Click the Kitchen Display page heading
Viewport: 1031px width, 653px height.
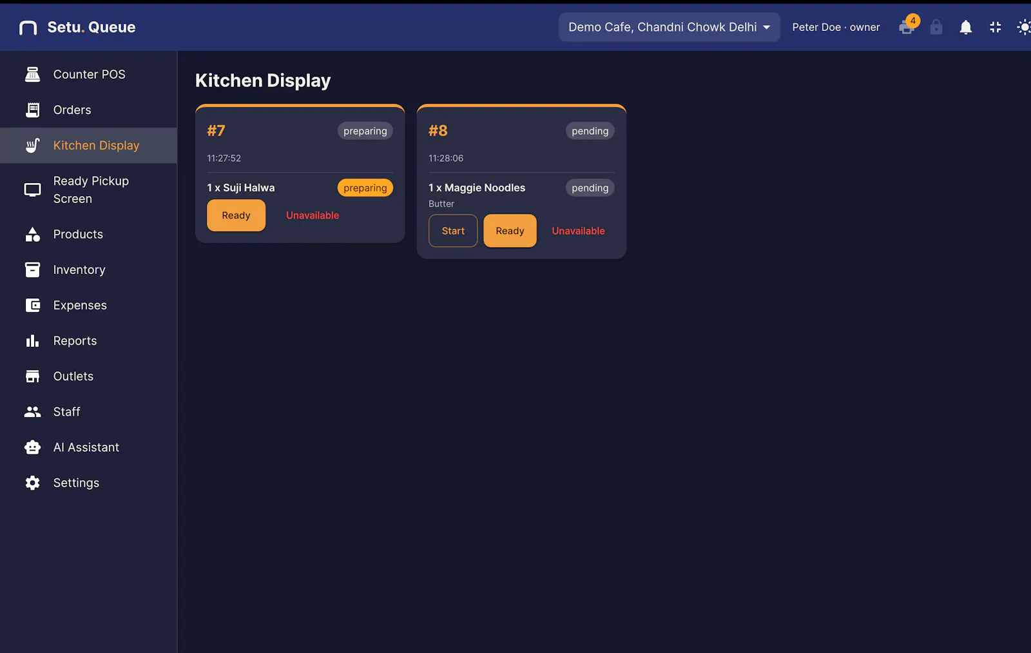pyautogui.click(x=263, y=81)
